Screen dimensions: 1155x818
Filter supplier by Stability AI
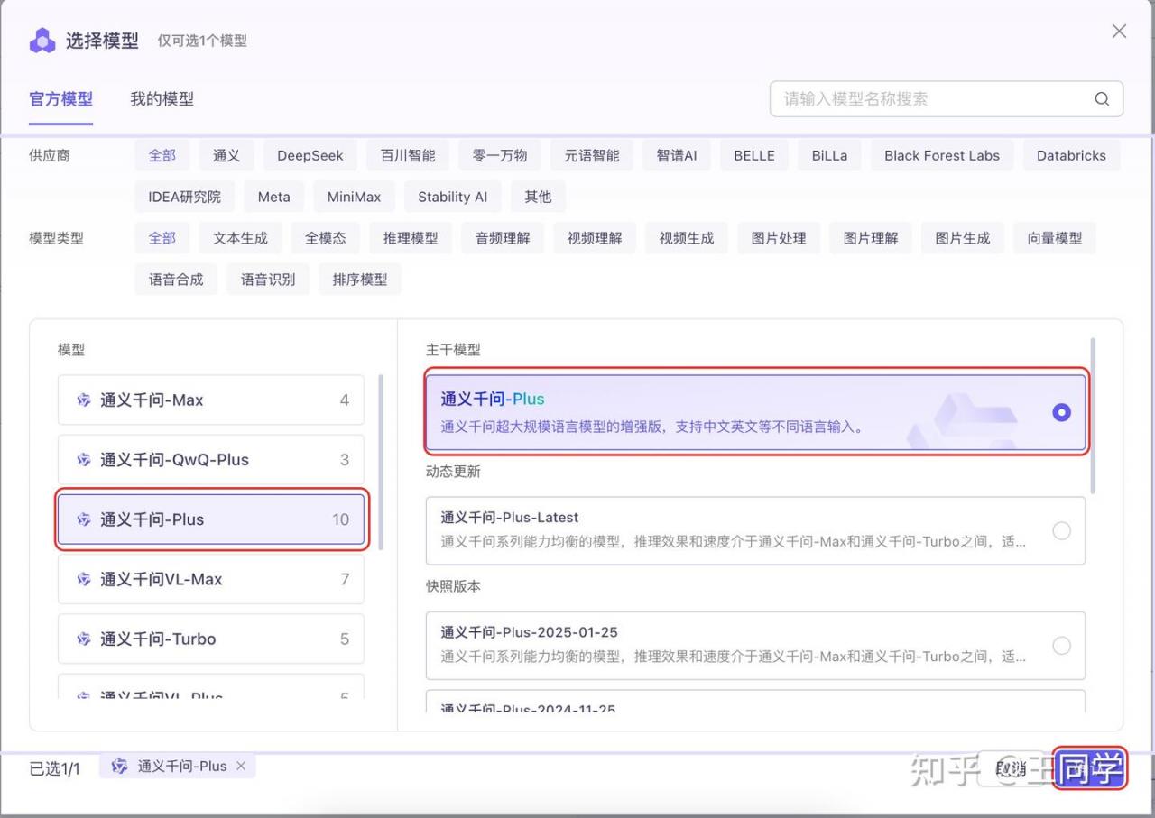[x=453, y=197]
